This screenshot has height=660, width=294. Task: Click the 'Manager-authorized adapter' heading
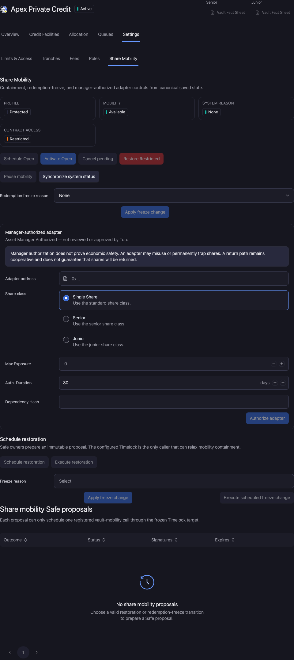(33, 232)
